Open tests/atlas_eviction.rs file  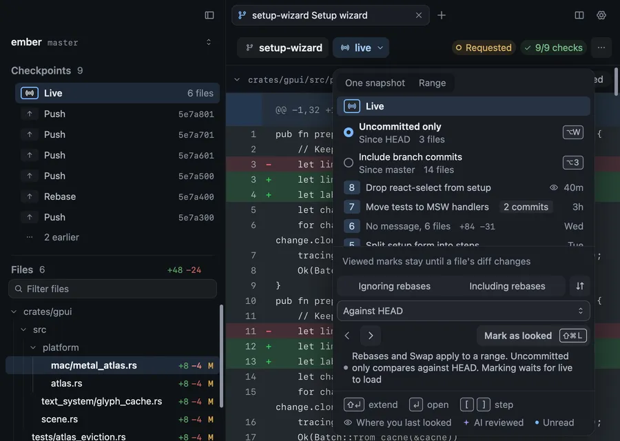point(112,436)
